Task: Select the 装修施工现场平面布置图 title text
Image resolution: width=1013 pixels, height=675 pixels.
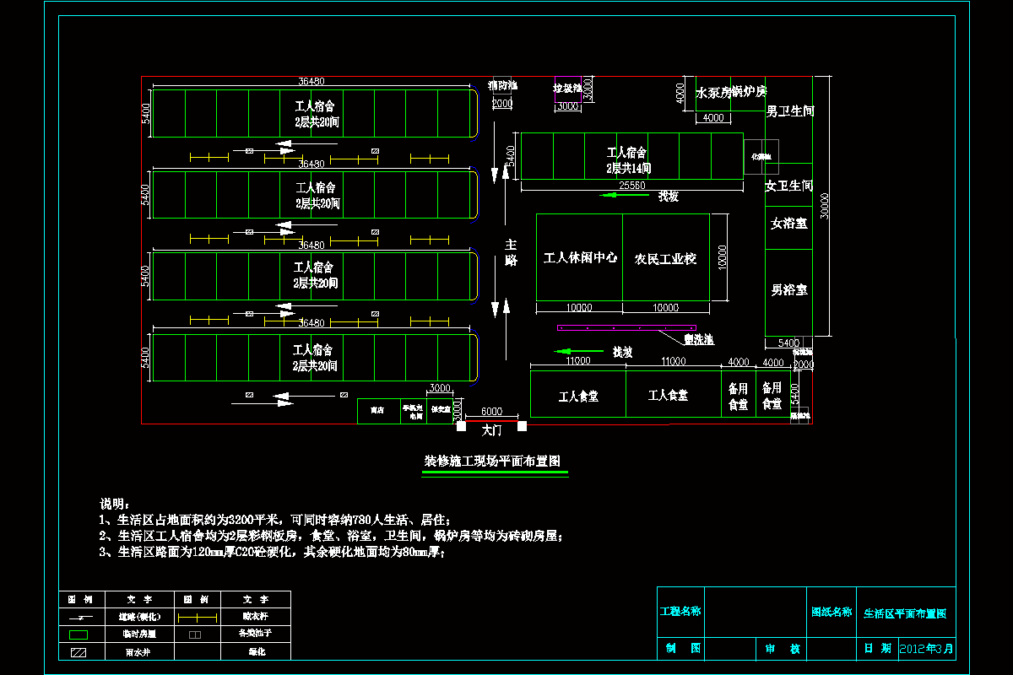Action: [x=491, y=462]
